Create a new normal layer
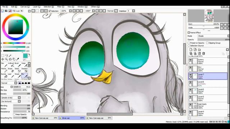Image resolution: width=230 pixels, height=129 pixels. (191, 49)
